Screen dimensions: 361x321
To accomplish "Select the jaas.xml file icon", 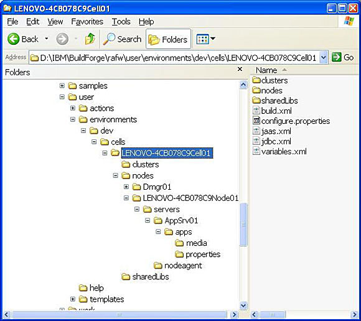I will [x=256, y=131].
